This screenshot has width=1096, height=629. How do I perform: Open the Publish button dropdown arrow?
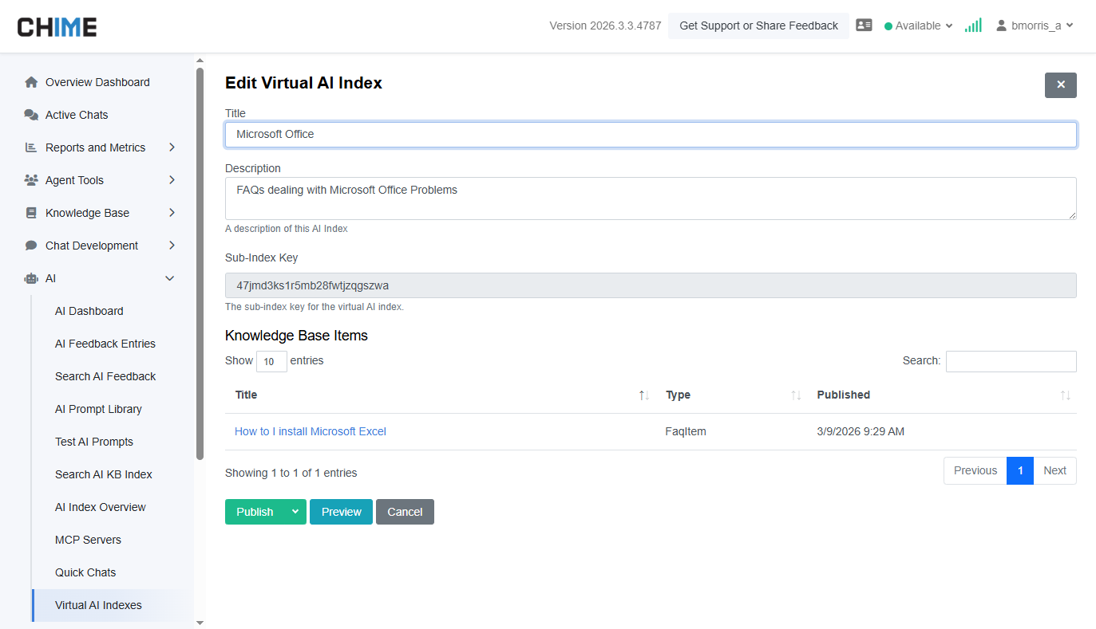(x=295, y=512)
